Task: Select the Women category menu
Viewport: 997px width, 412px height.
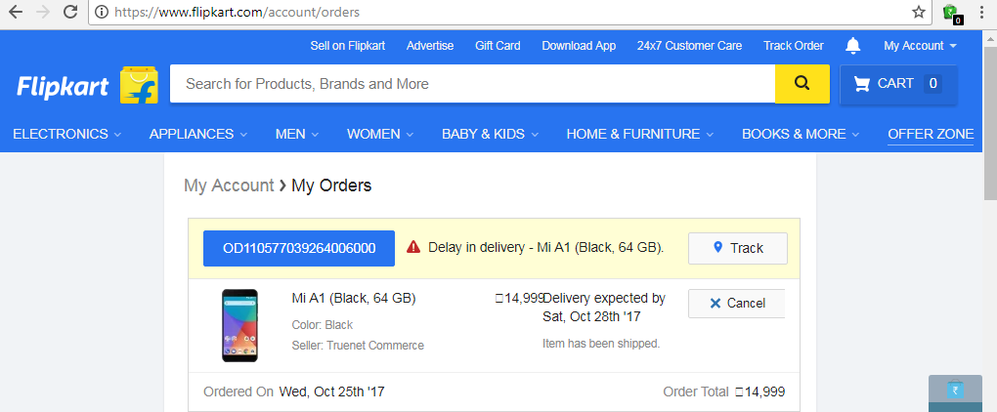Action: point(380,134)
